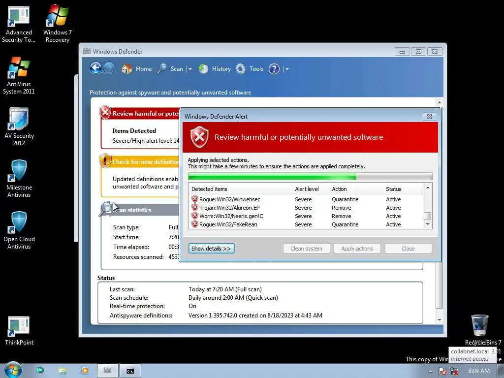The width and height of the screenshot is (504, 378).
Task: Click detected items list scroll up arrow
Action: tap(428, 188)
